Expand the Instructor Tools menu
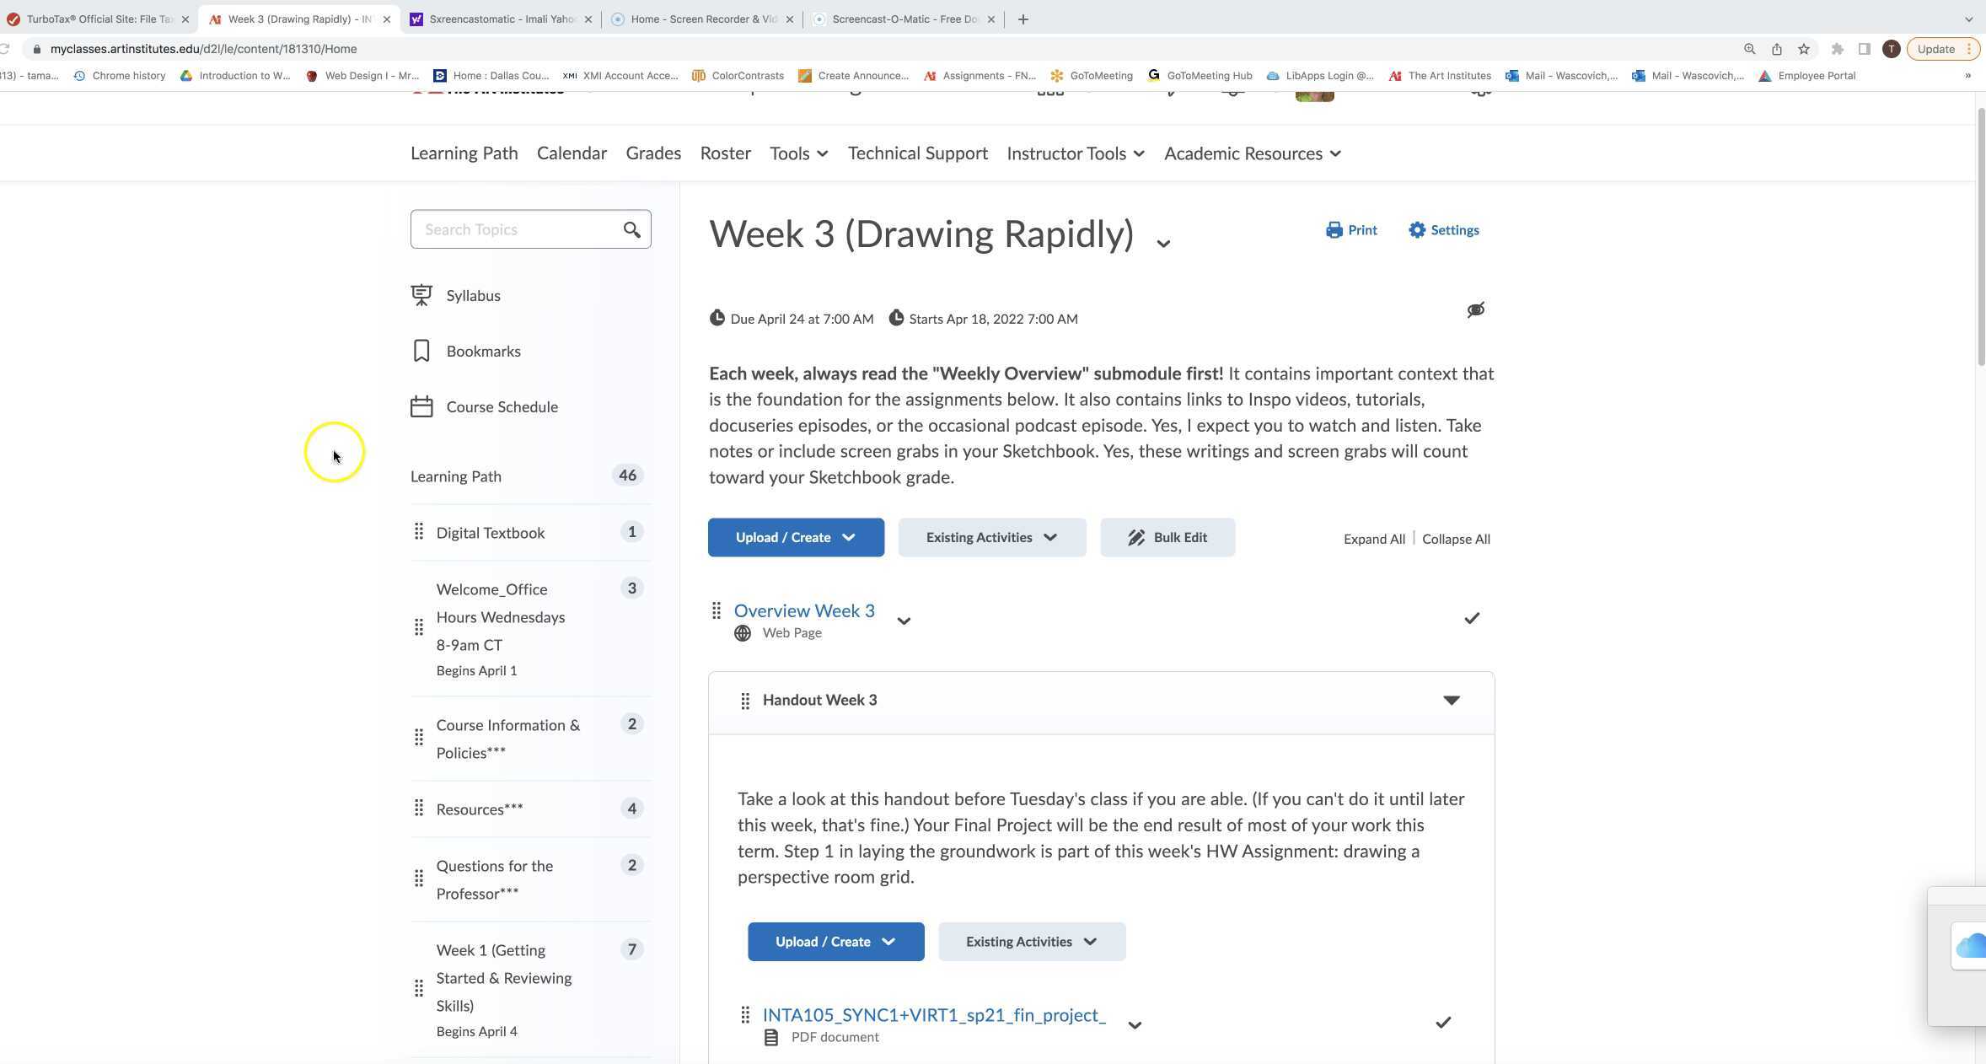1986x1064 pixels. tap(1075, 153)
